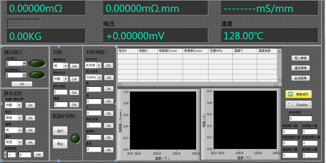Click the 采样间隔 input field

point(300,118)
